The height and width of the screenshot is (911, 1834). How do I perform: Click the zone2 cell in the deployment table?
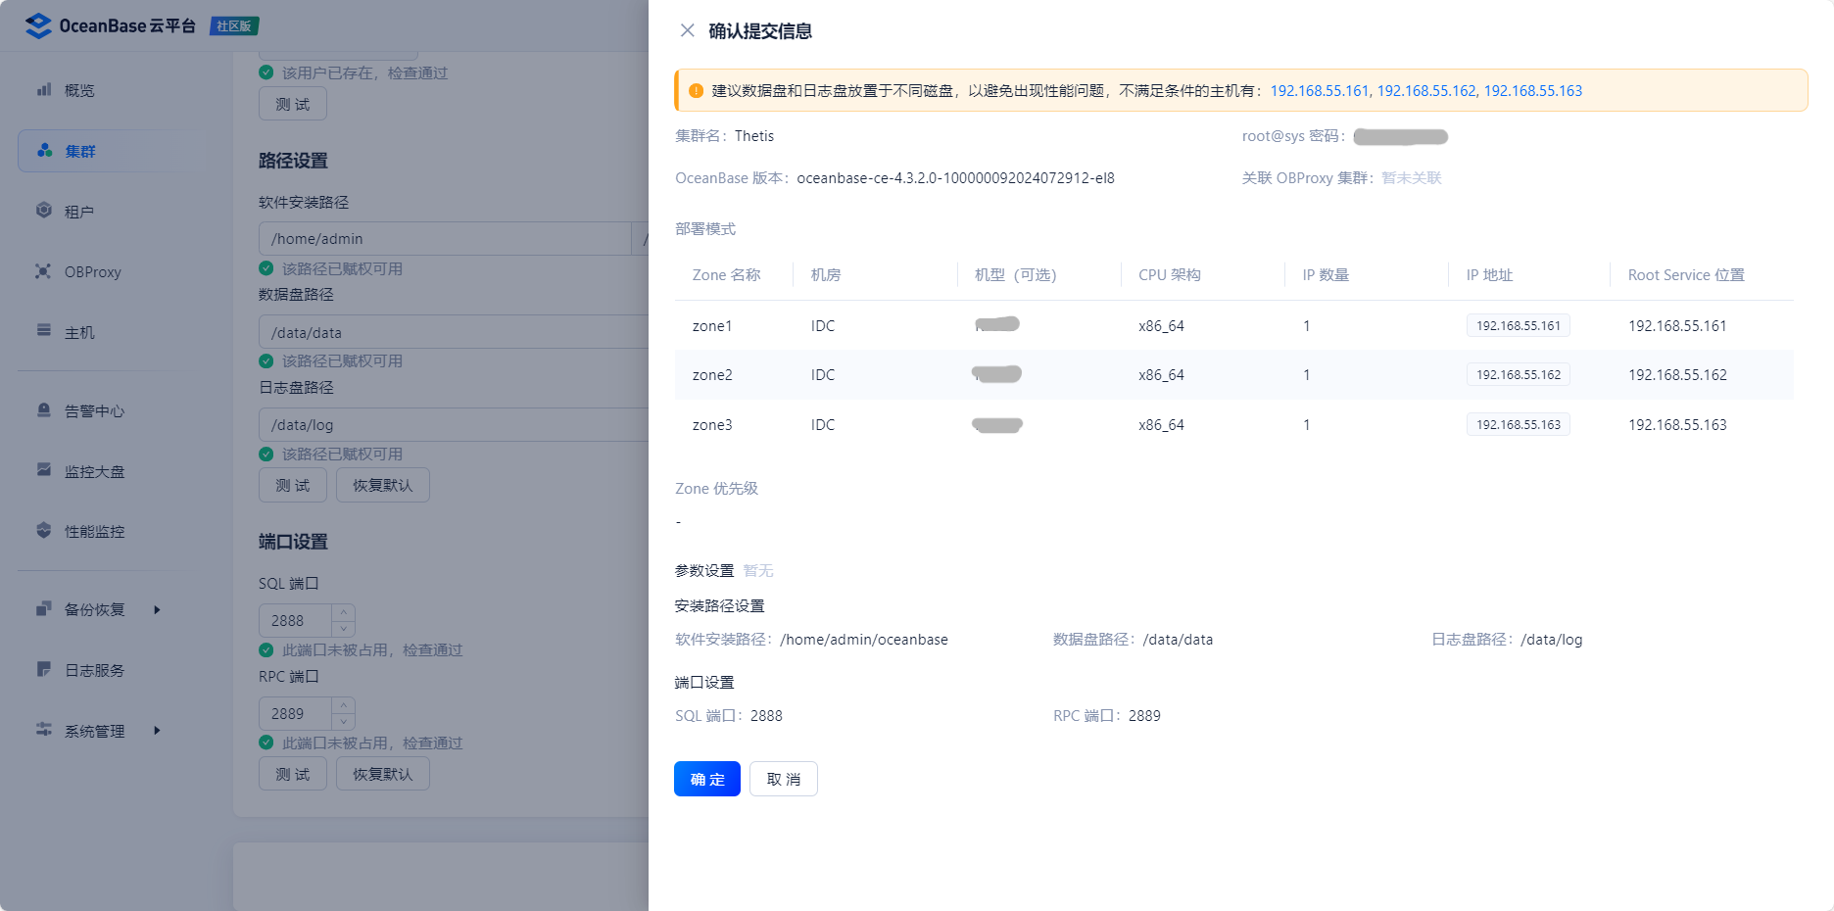(x=712, y=375)
